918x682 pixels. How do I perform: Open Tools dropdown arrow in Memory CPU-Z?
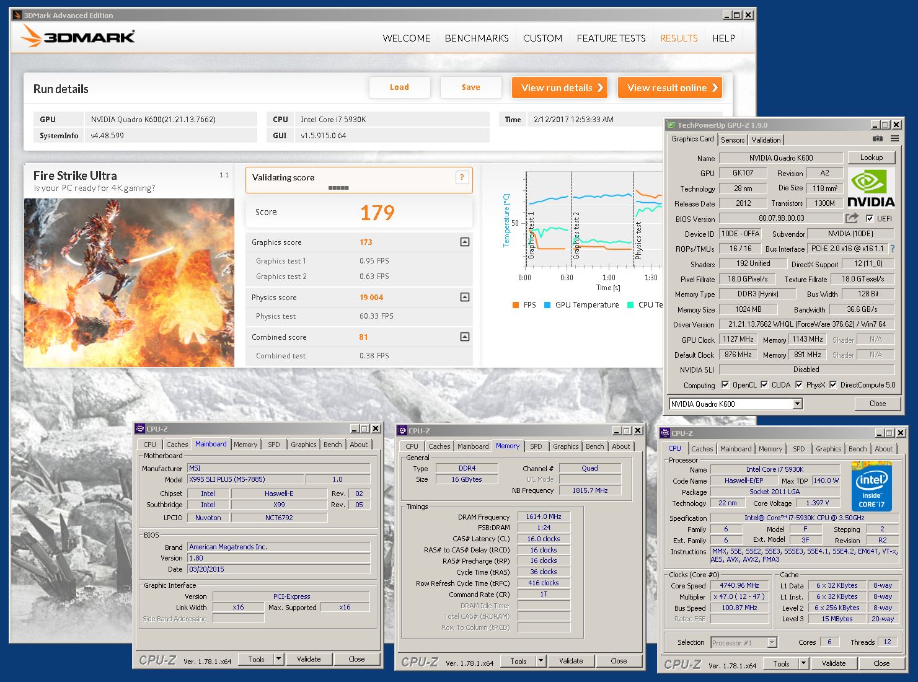pos(541,661)
